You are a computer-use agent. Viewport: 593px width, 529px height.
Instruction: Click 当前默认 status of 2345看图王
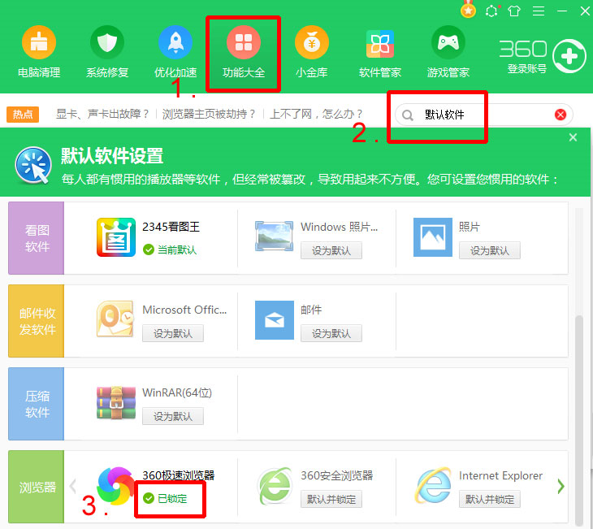[170, 249]
